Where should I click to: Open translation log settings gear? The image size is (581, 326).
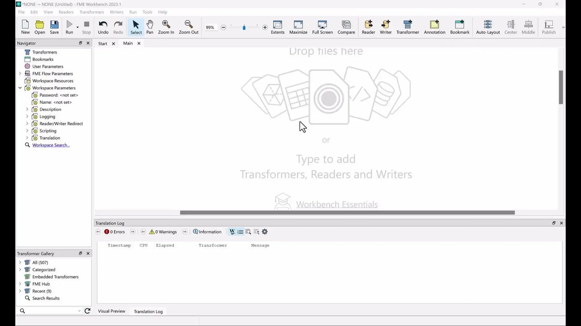(x=265, y=232)
